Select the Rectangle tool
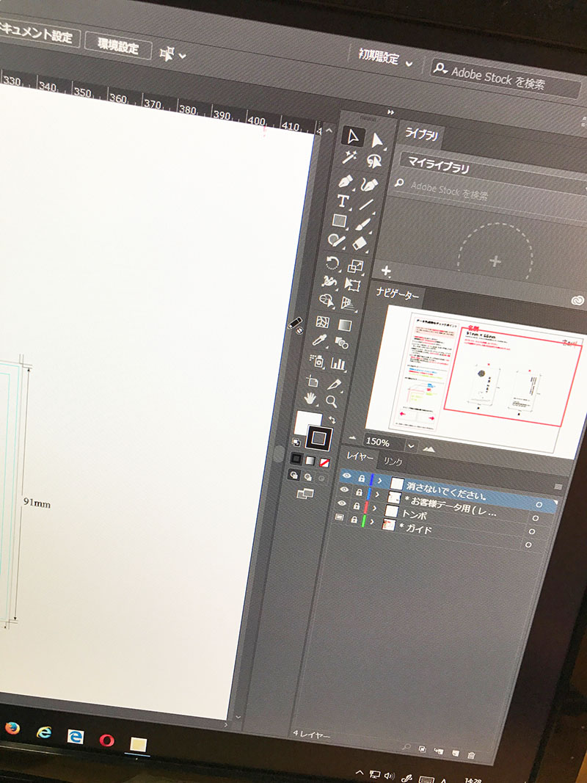The width and height of the screenshot is (587, 783). 339,220
